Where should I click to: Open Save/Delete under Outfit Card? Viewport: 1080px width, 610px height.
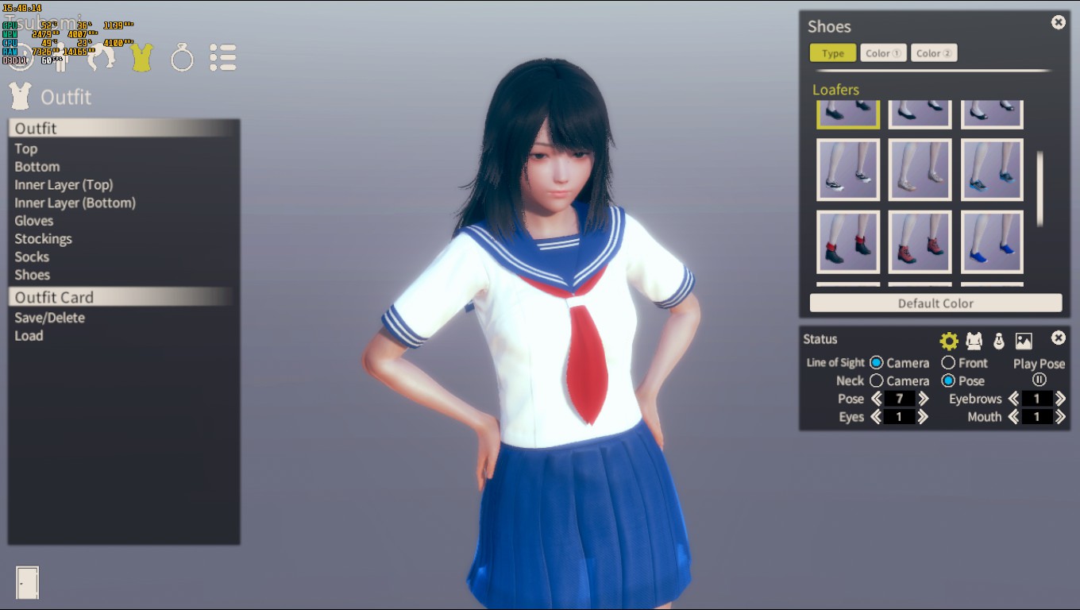pyautogui.click(x=49, y=317)
